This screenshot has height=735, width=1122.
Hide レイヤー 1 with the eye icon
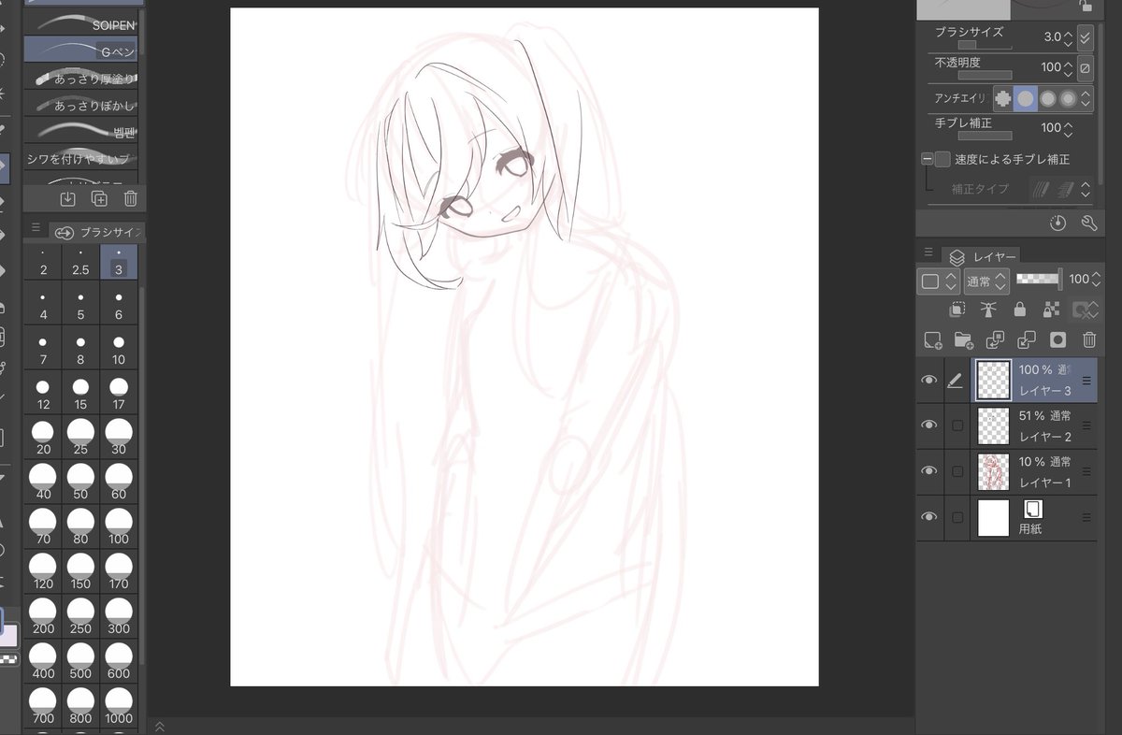pyautogui.click(x=928, y=471)
